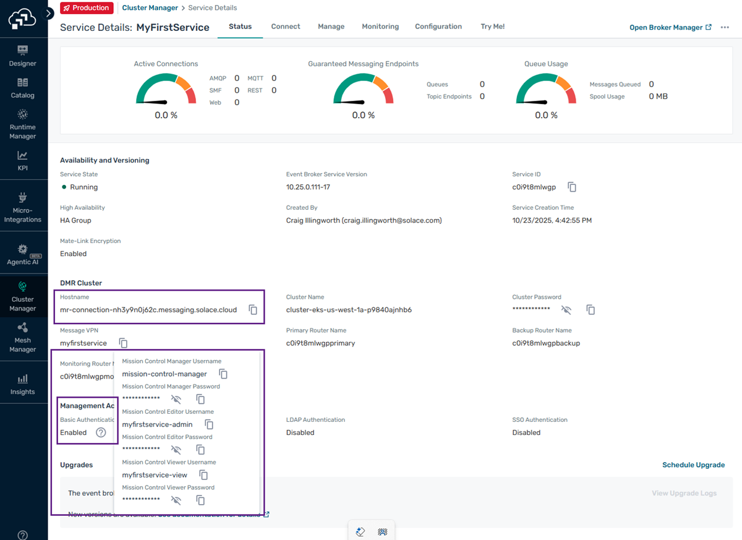742x540 pixels.
Task: Switch to the Connect tab
Action: coord(285,27)
